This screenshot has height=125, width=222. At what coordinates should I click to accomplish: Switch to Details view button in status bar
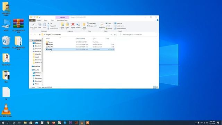(154, 87)
